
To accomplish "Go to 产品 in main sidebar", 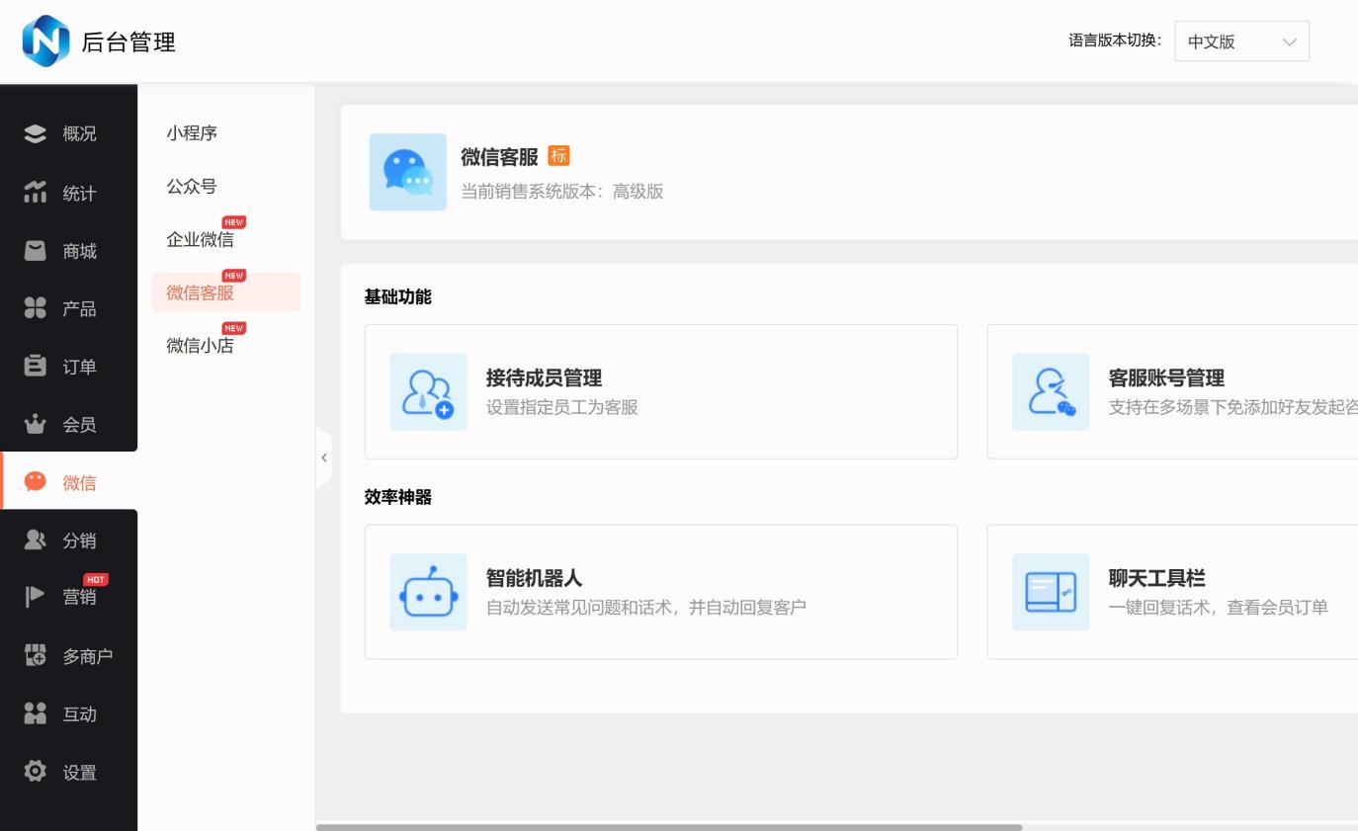I will point(68,308).
